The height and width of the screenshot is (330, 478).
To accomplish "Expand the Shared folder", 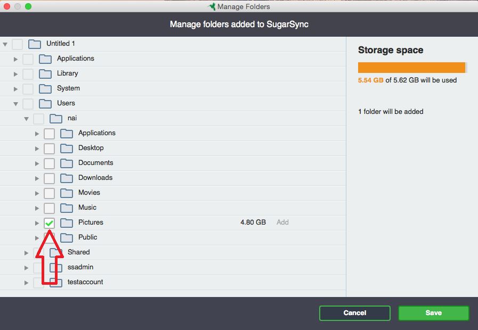I will [26, 252].
